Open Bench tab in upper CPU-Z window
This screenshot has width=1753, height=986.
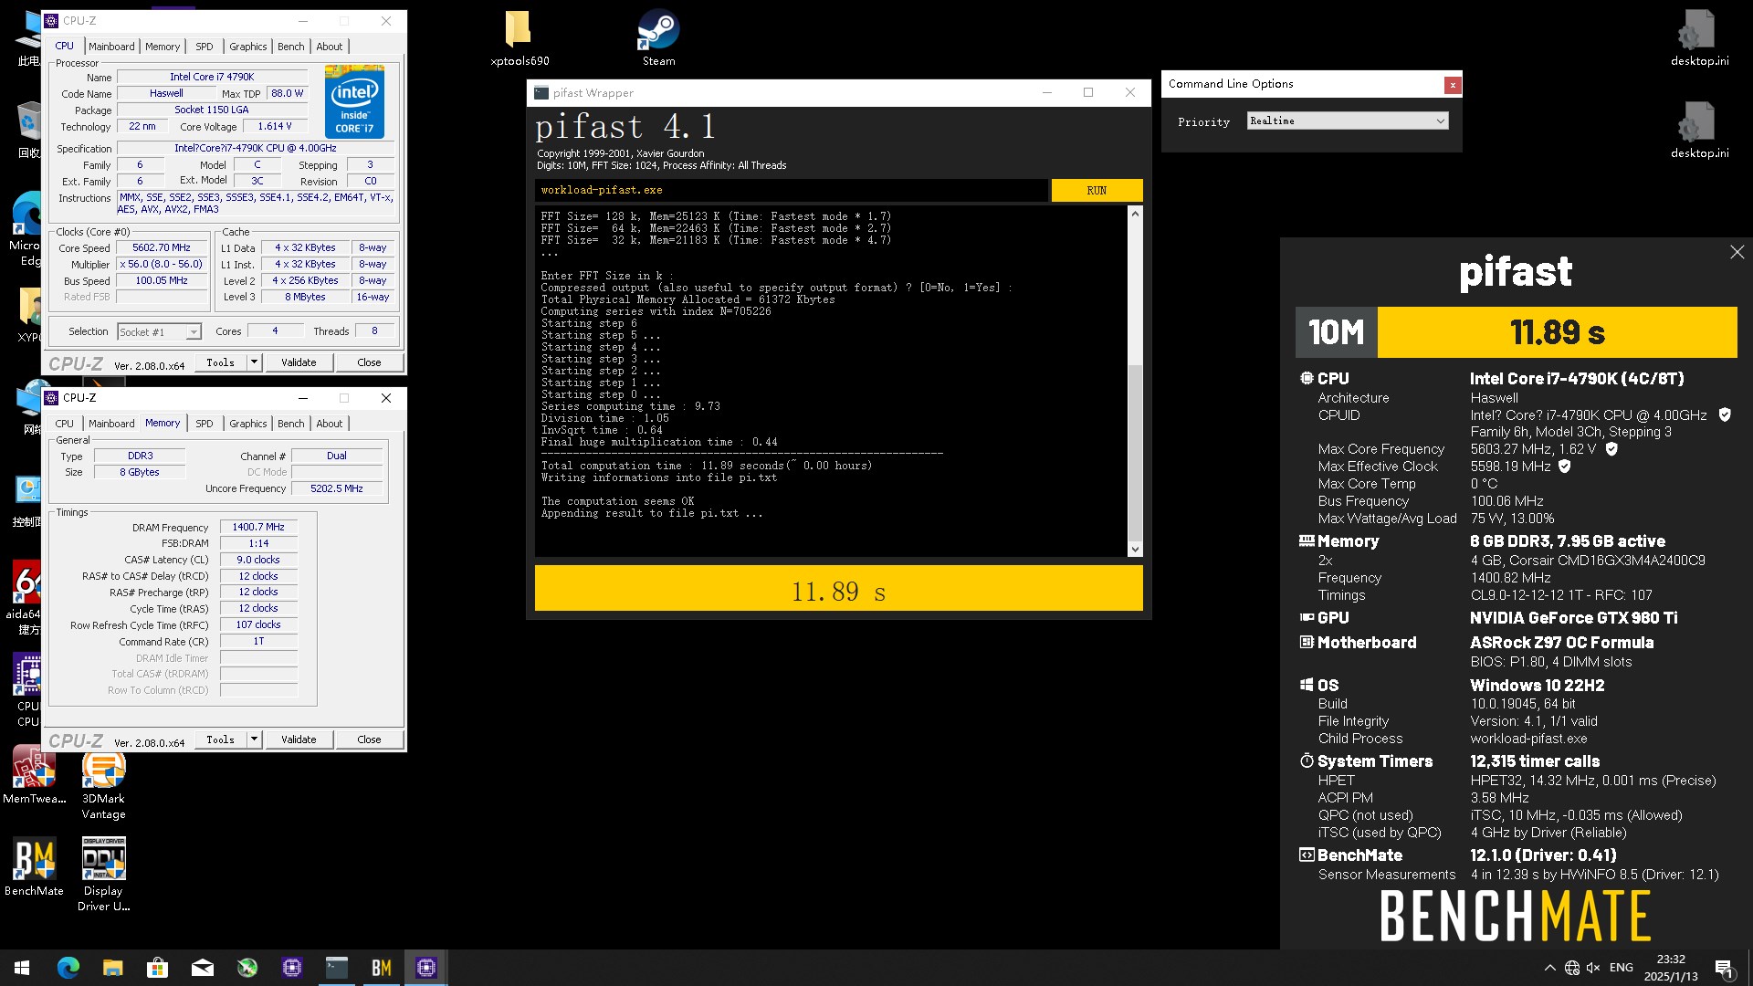click(x=291, y=47)
